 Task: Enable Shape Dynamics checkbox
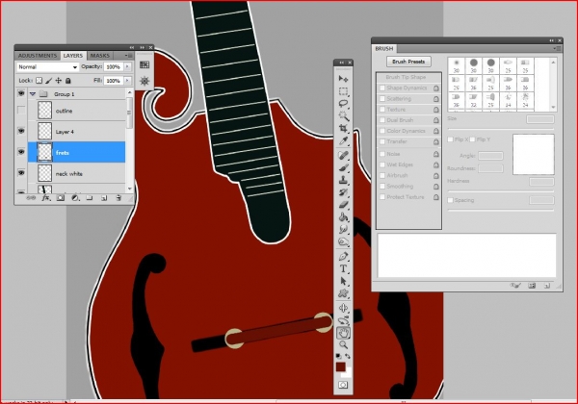pos(382,88)
